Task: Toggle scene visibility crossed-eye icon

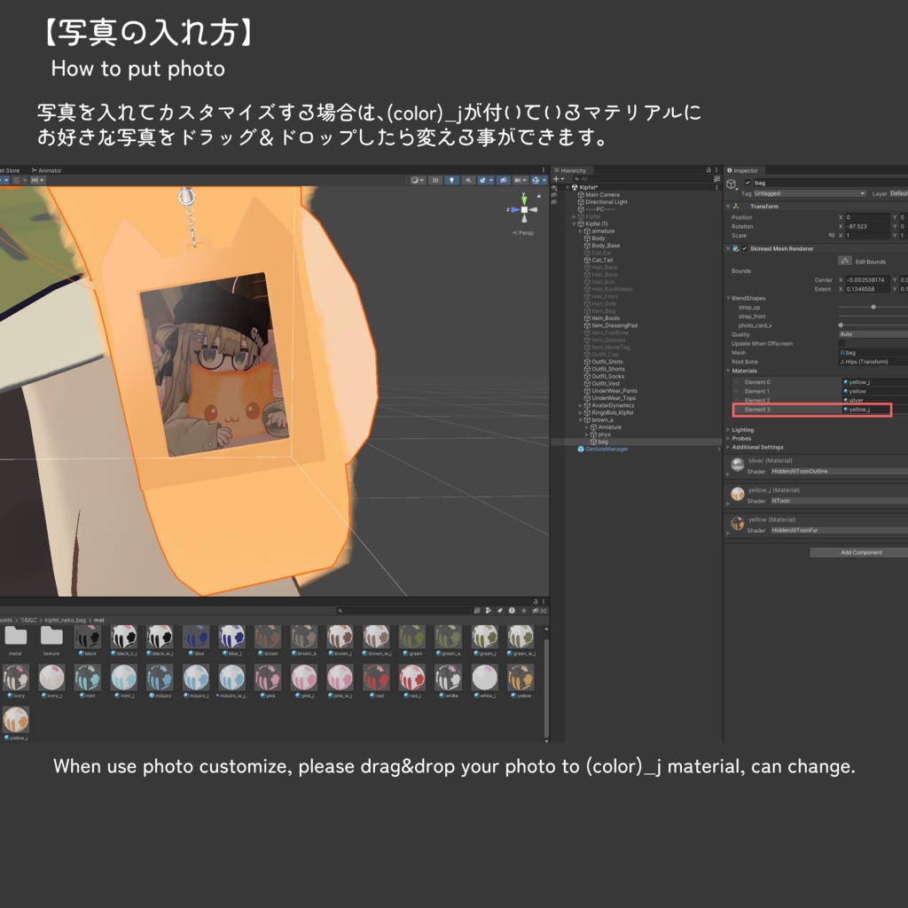Action: (x=504, y=180)
